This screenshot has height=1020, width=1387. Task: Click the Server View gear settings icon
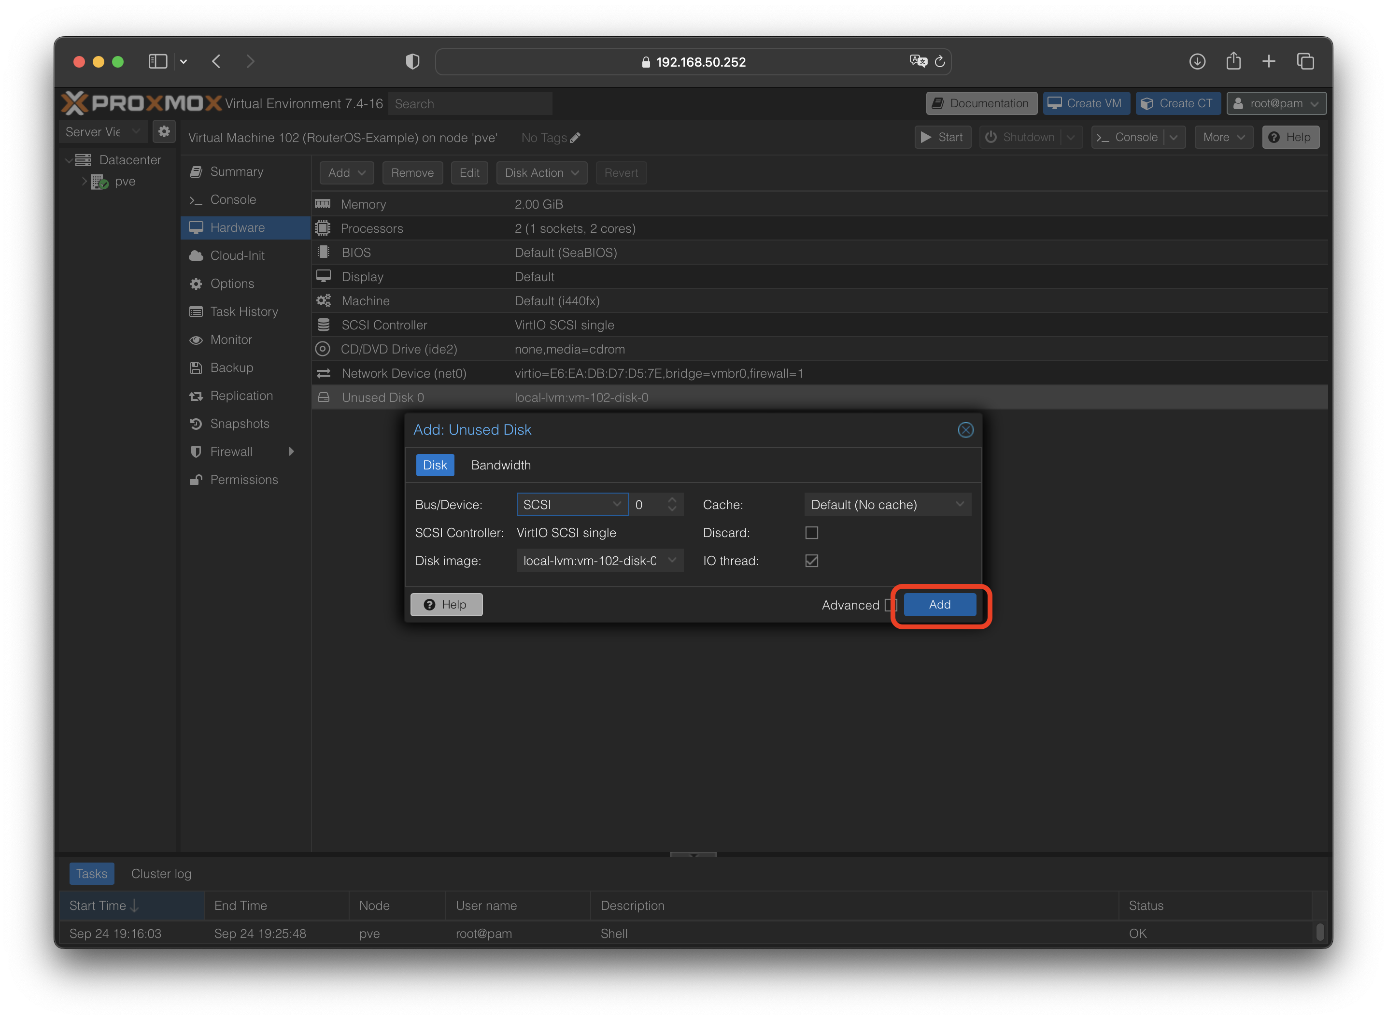coord(164,131)
